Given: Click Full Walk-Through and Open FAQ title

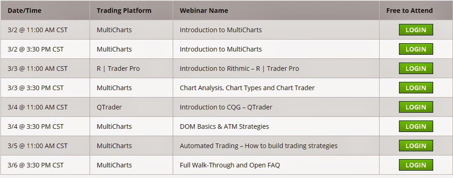Looking at the screenshot, I should [x=230, y=165].
